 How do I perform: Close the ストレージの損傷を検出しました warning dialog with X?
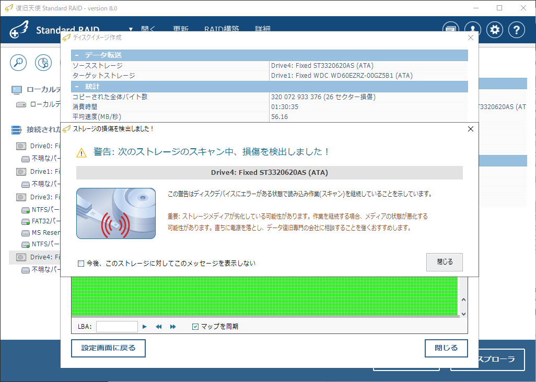pyautogui.click(x=471, y=129)
